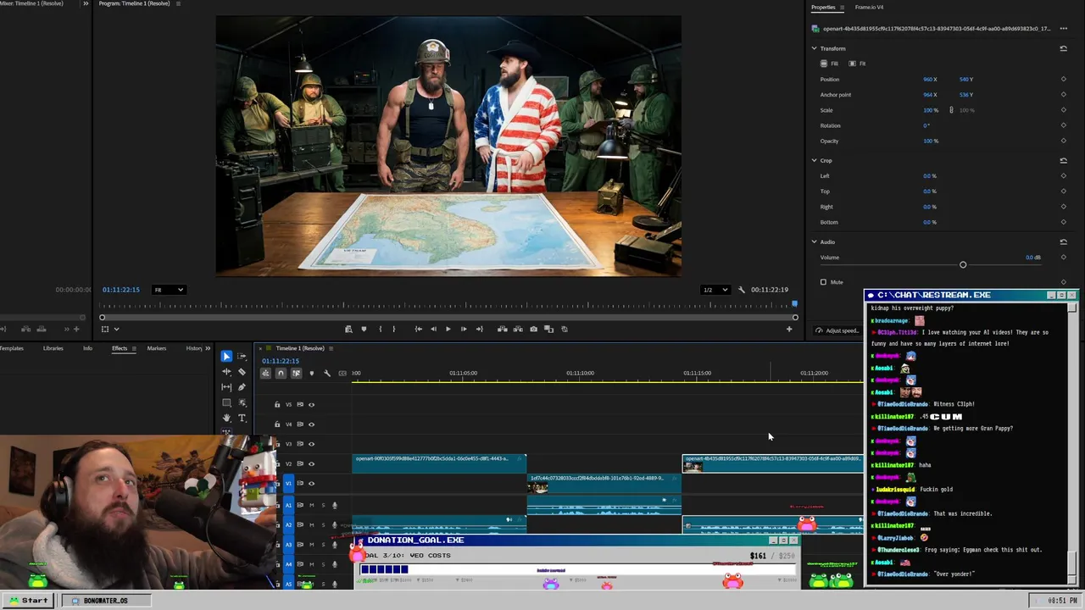1085x610 pixels.
Task: Open Program monitor wrench settings
Action: [742, 290]
